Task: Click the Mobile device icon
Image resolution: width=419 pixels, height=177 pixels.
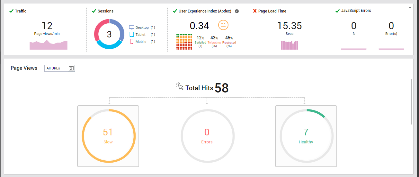Action: point(131,42)
